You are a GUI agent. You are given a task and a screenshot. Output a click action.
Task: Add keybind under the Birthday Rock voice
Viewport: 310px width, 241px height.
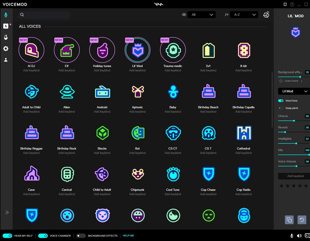[x=67, y=153]
